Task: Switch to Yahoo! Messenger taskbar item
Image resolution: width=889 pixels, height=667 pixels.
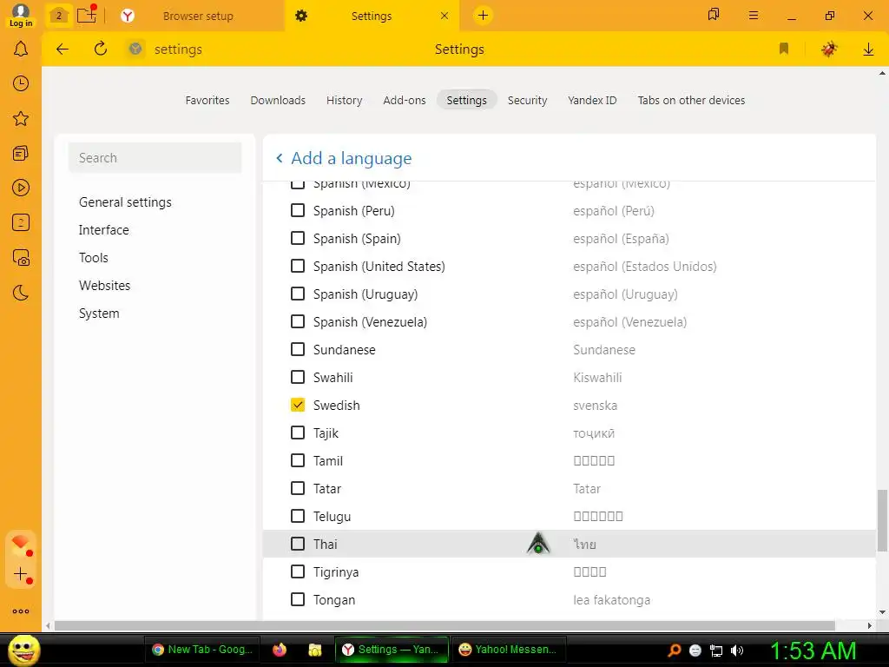Action: (x=508, y=650)
